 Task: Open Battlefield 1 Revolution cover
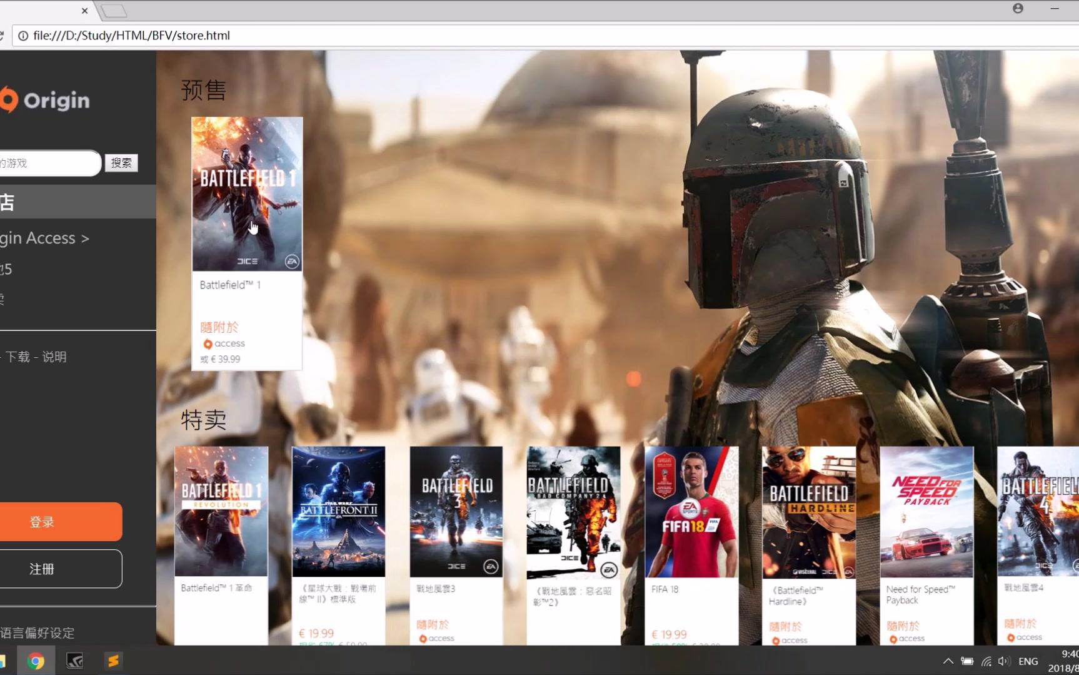(221, 511)
